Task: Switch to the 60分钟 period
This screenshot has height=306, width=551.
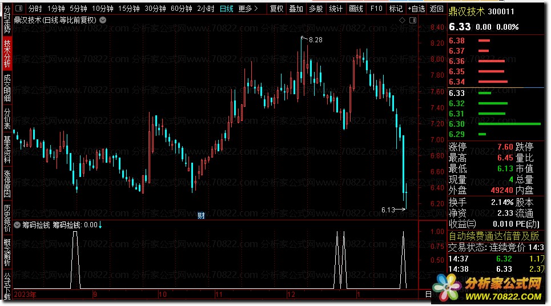Action: tap(182, 9)
